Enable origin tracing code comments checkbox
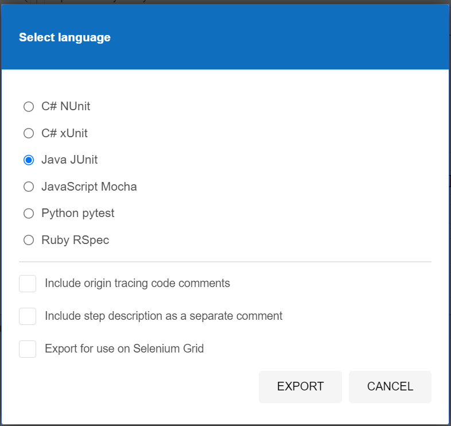The height and width of the screenshot is (426, 451). tap(28, 284)
